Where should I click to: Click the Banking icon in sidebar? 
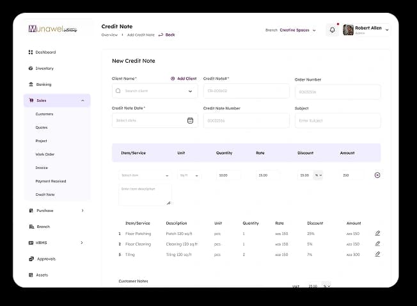coord(31,85)
